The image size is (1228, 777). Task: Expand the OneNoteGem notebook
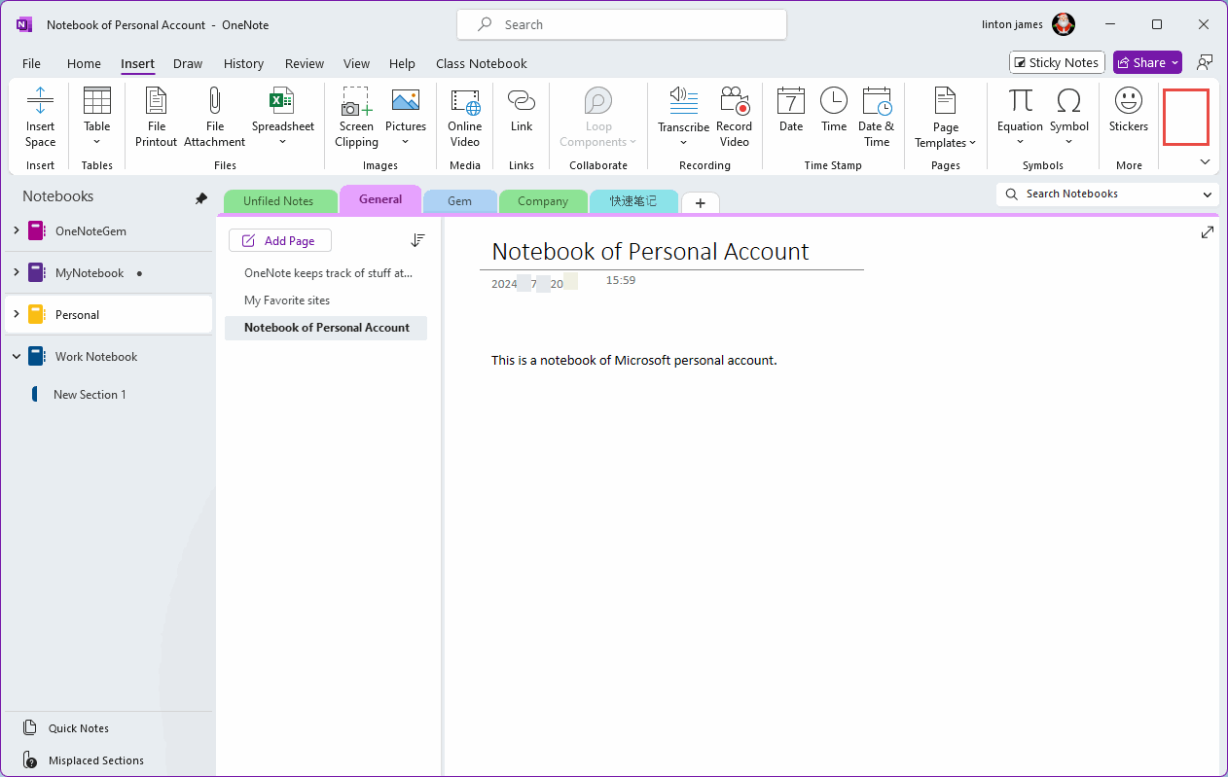(16, 230)
